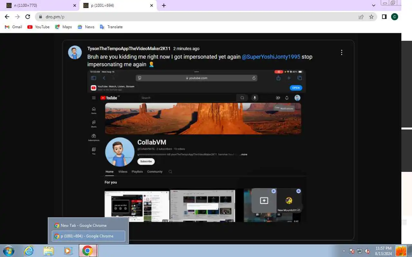
Task: Open the Translate bookmark
Action: 111,27
